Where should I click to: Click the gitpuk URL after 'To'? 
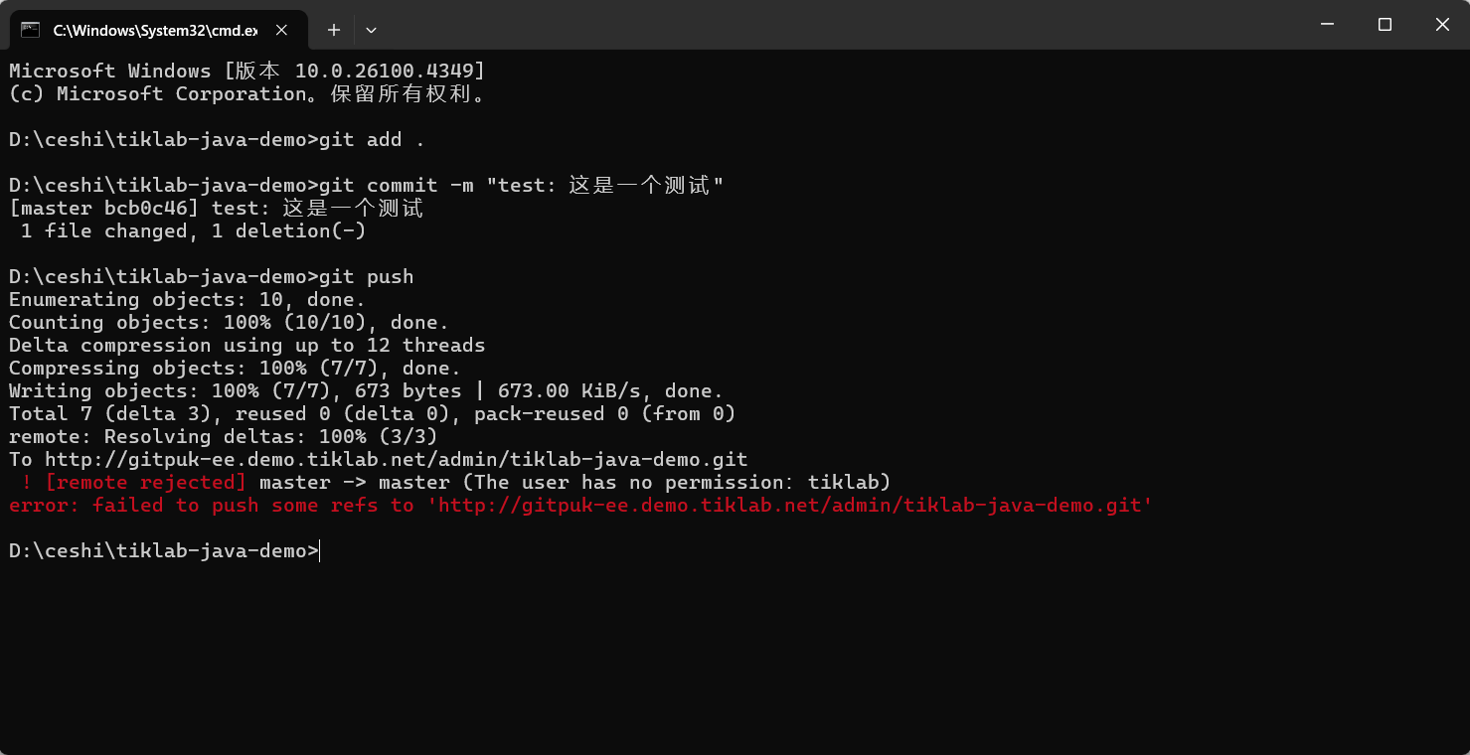396,460
